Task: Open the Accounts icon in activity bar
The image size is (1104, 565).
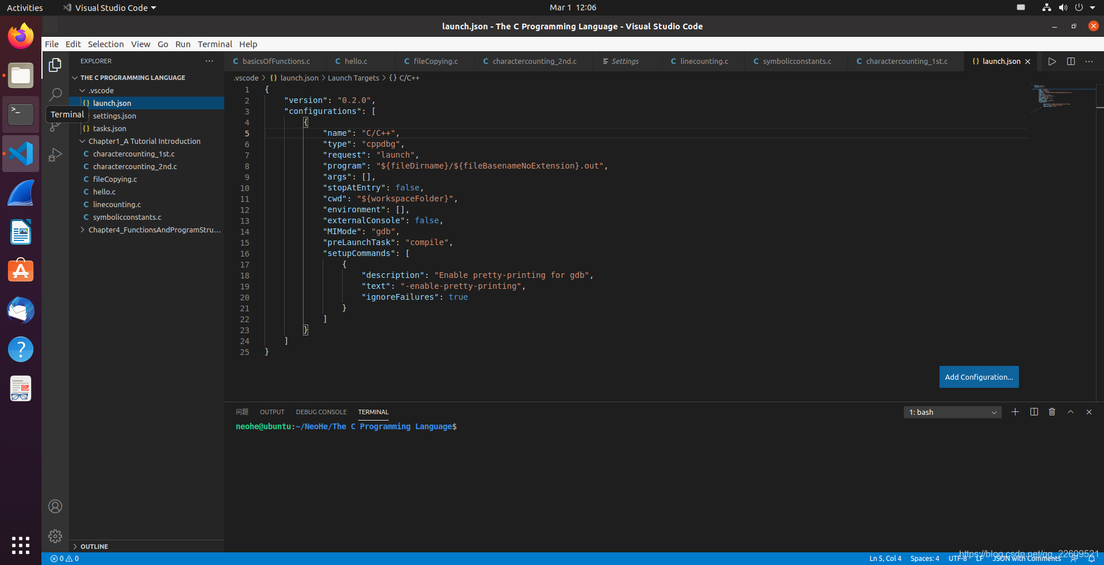Action: (x=55, y=506)
